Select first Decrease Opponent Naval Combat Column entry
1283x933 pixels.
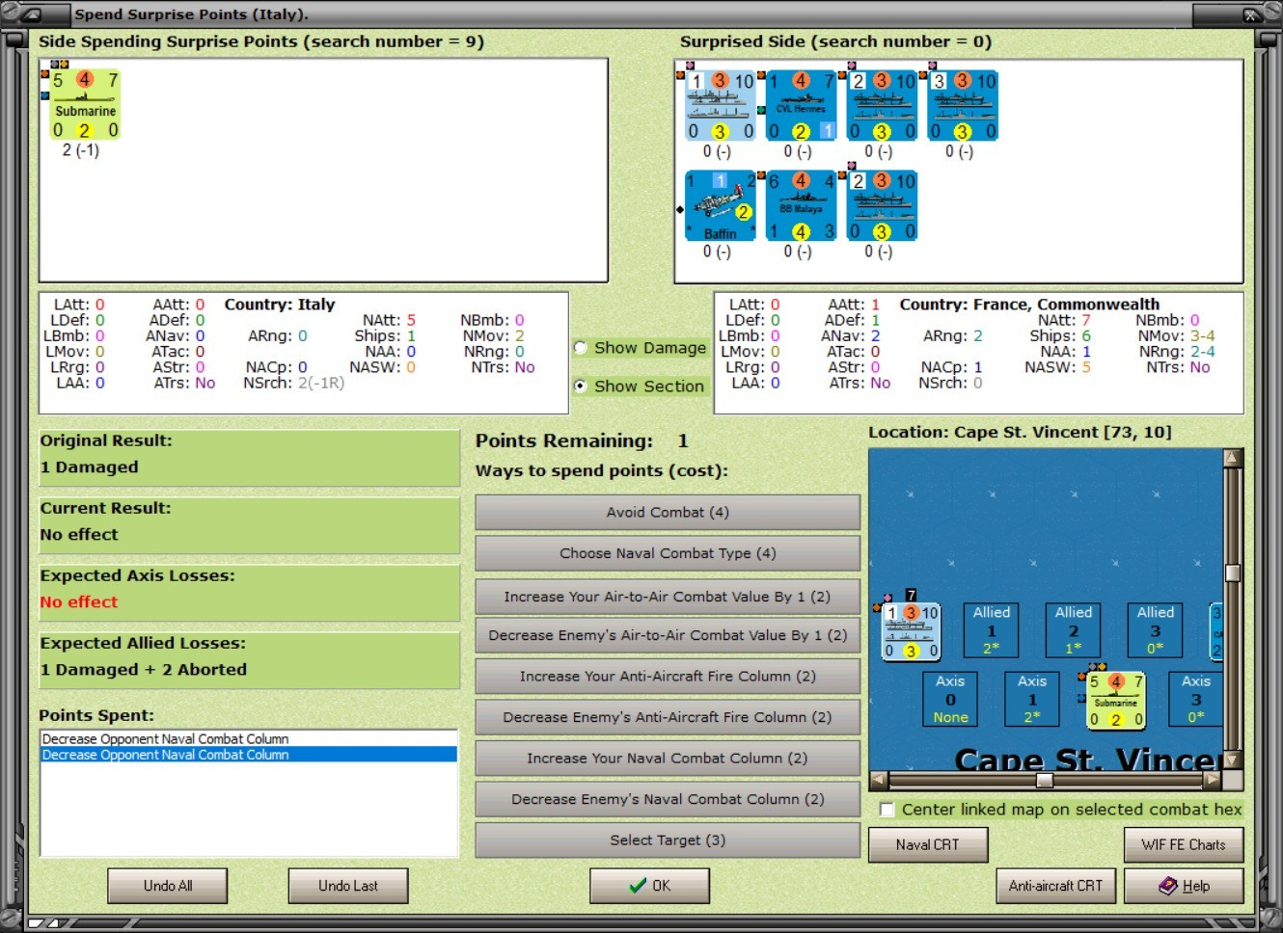(249, 739)
